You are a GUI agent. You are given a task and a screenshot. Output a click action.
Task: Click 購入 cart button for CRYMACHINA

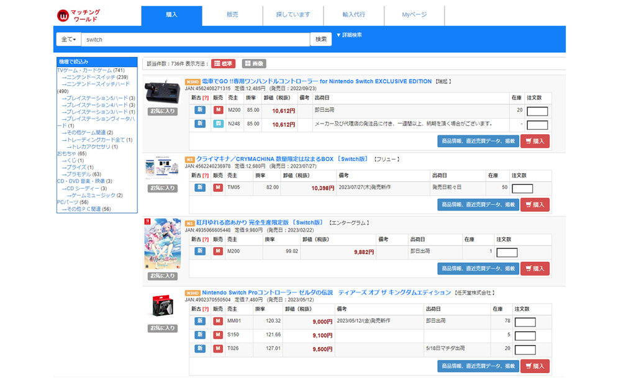tap(535, 205)
